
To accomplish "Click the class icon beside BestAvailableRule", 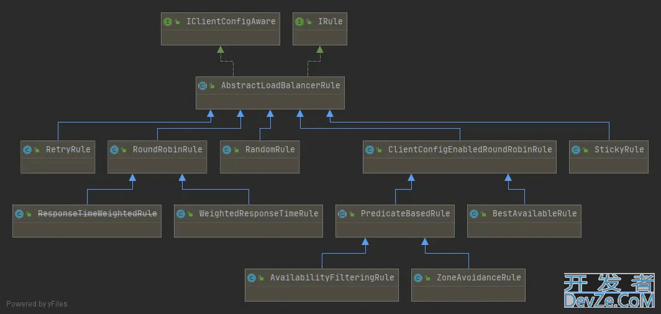I will (474, 214).
